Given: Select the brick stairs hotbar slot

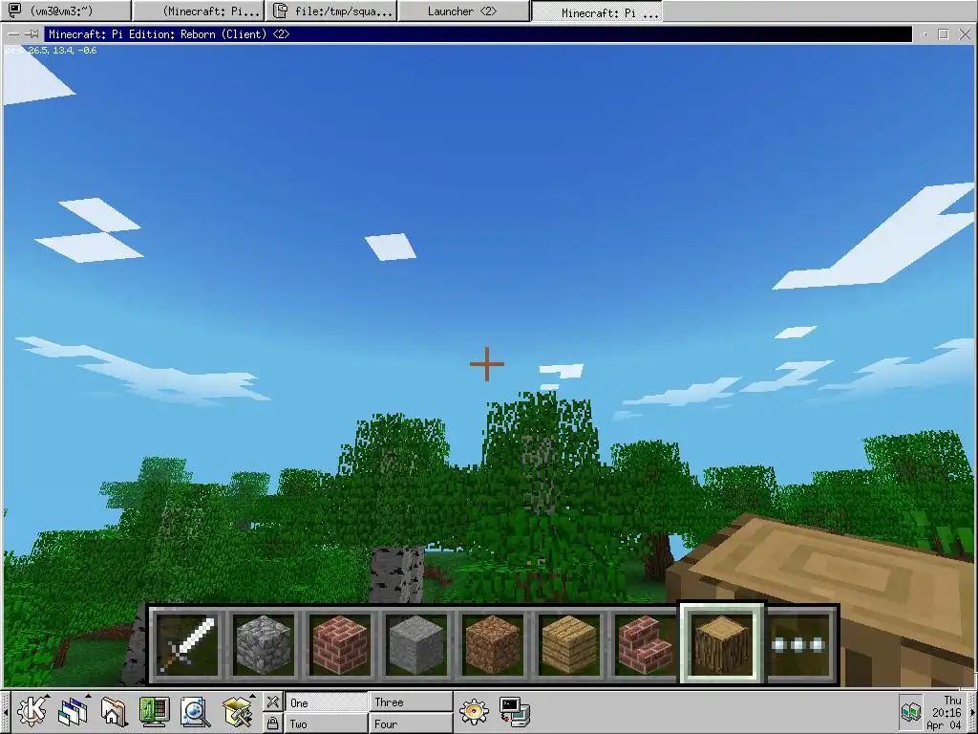Looking at the screenshot, I should (x=645, y=644).
